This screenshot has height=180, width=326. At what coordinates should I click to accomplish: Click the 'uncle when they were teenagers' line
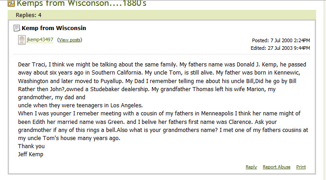(80, 105)
